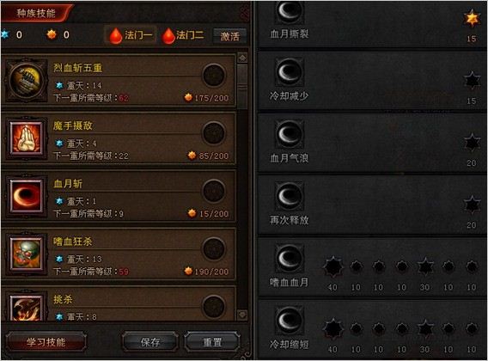Viewport: 488px width, 361px height.
Task: Switch to the 法门一 tab
Action: [131, 35]
